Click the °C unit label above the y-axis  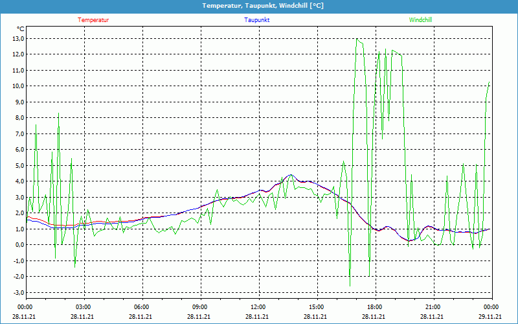pyautogui.click(x=21, y=29)
